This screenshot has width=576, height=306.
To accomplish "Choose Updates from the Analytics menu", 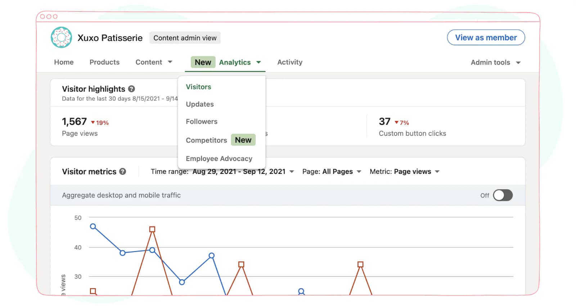I will point(200,104).
